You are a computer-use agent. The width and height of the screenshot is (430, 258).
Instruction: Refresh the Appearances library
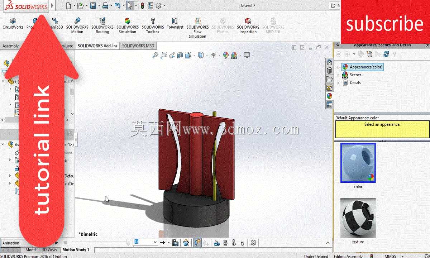(386, 54)
